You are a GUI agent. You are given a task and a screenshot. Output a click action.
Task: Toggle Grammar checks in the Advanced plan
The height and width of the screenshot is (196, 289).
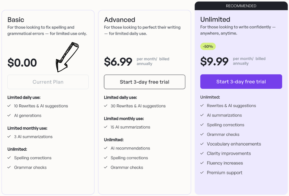[x=127, y=167]
